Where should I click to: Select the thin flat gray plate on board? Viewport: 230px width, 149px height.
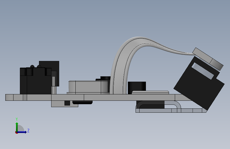(150, 92)
